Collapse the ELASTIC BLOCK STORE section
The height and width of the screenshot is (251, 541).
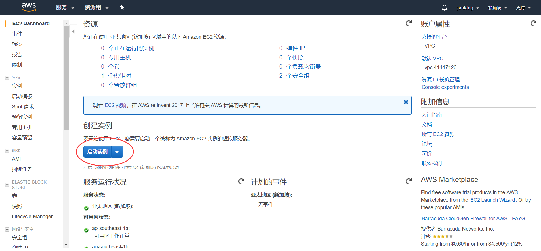click(7, 185)
